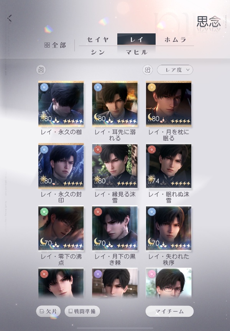Go back with the arrow icon
This screenshot has height=331, width=230.
[x=10, y=18]
